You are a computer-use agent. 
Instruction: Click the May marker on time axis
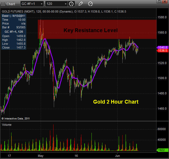pos(41,155)
